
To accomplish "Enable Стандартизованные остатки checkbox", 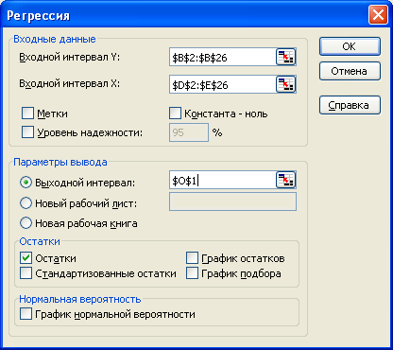I will (26, 273).
